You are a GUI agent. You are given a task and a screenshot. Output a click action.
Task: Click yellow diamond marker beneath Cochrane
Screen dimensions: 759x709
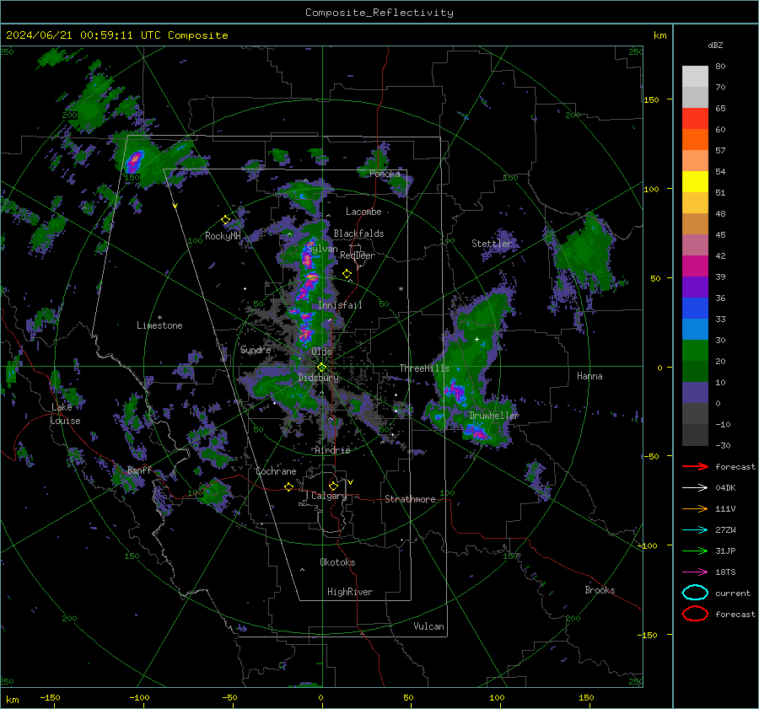coord(288,486)
